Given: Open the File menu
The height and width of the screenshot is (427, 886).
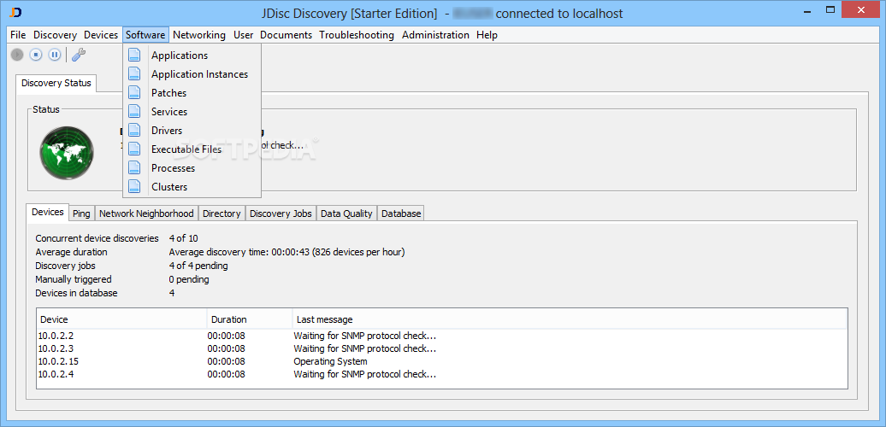Looking at the screenshot, I should pos(18,35).
